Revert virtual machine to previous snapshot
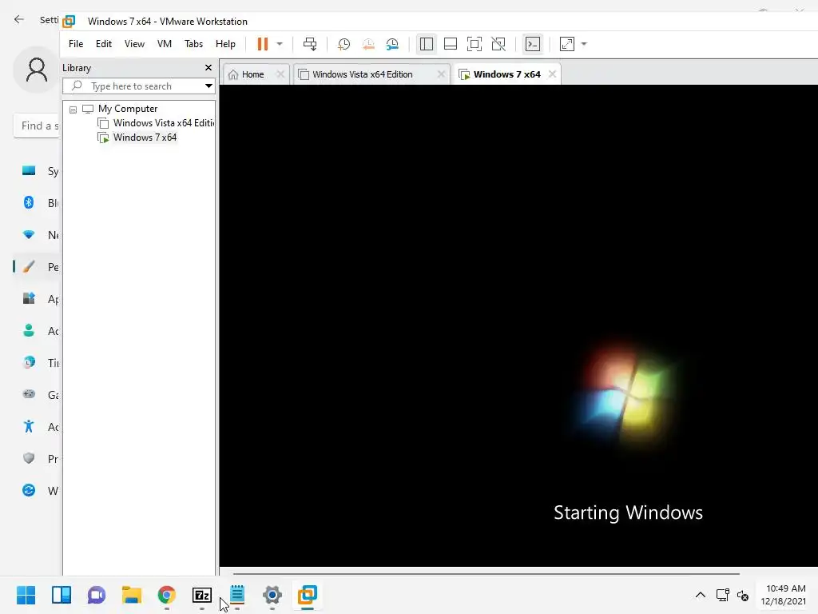Viewport: 818px width, 614px height. point(368,44)
